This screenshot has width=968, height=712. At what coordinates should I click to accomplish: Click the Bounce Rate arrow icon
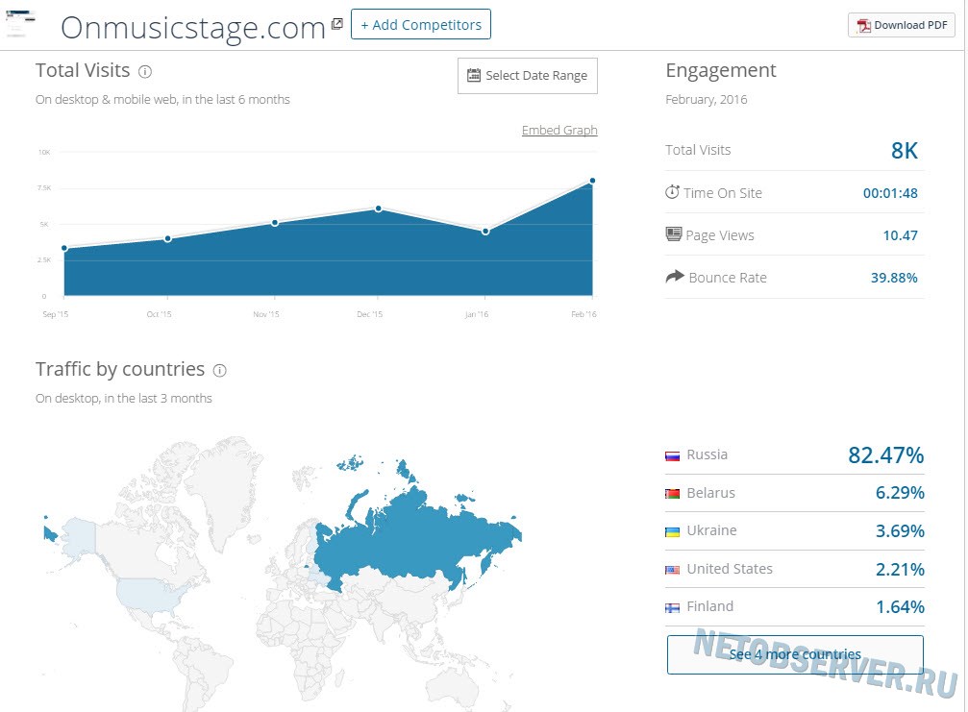point(675,276)
